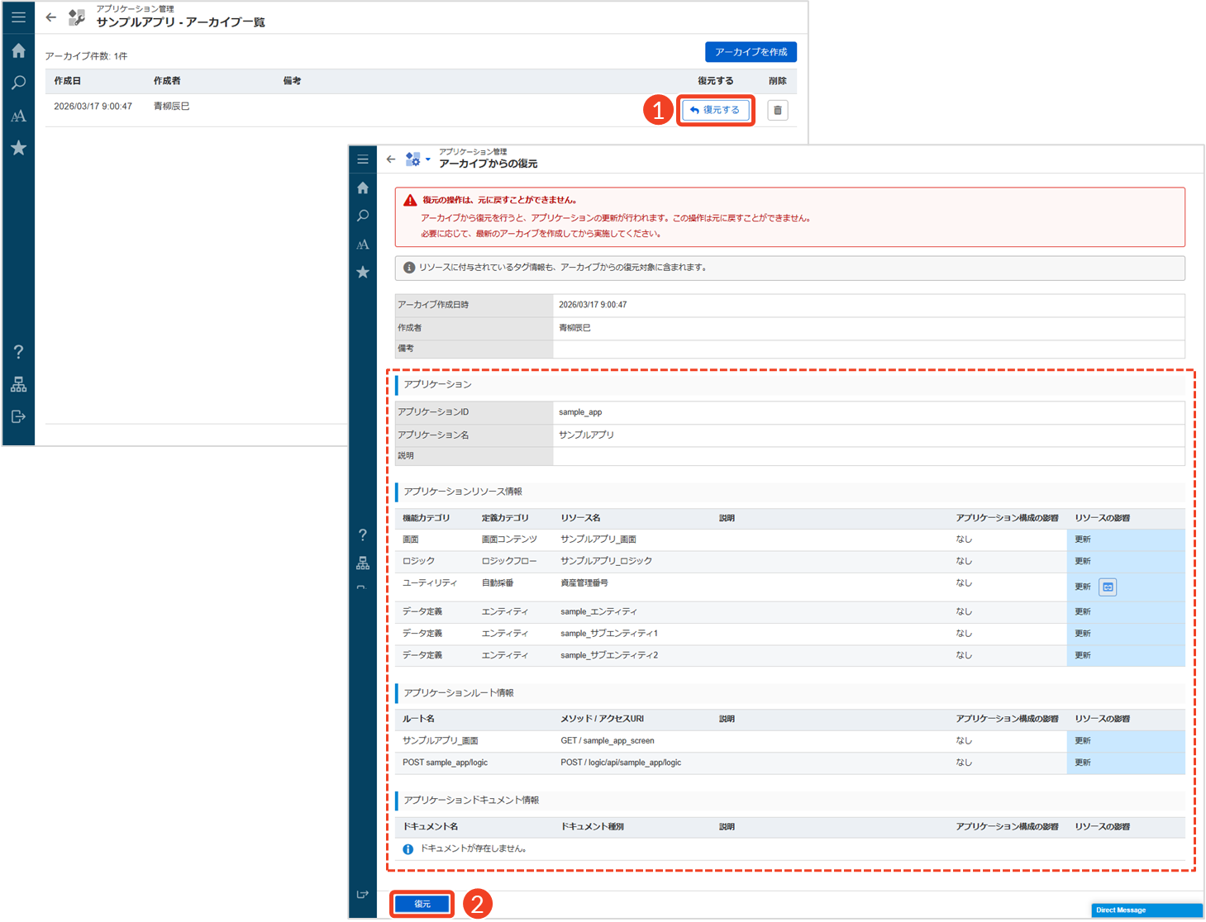The width and height of the screenshot is (1206, 922).
Task: Click home icon in アーカイブからの復元 sidebar
Action: pos(363,188)
